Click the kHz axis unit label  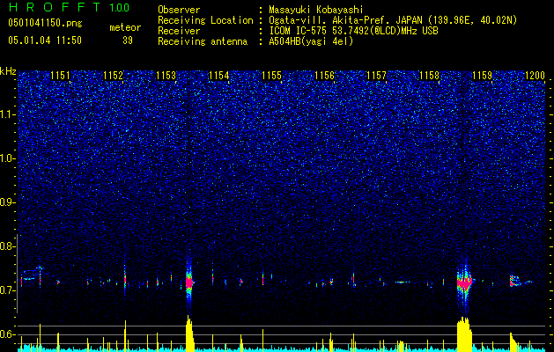(8, 71)
